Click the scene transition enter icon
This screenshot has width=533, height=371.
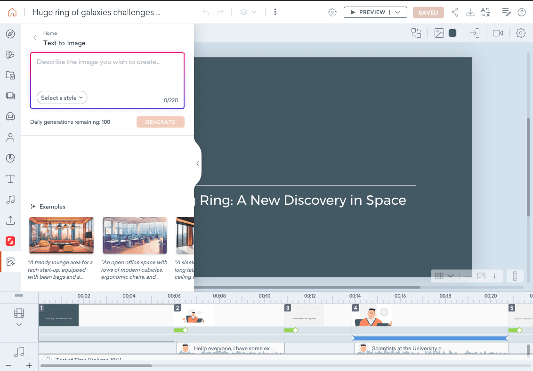coord(475,33)
